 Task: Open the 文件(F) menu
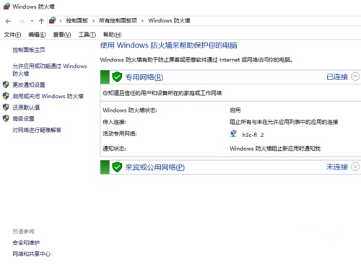point(12,35)
